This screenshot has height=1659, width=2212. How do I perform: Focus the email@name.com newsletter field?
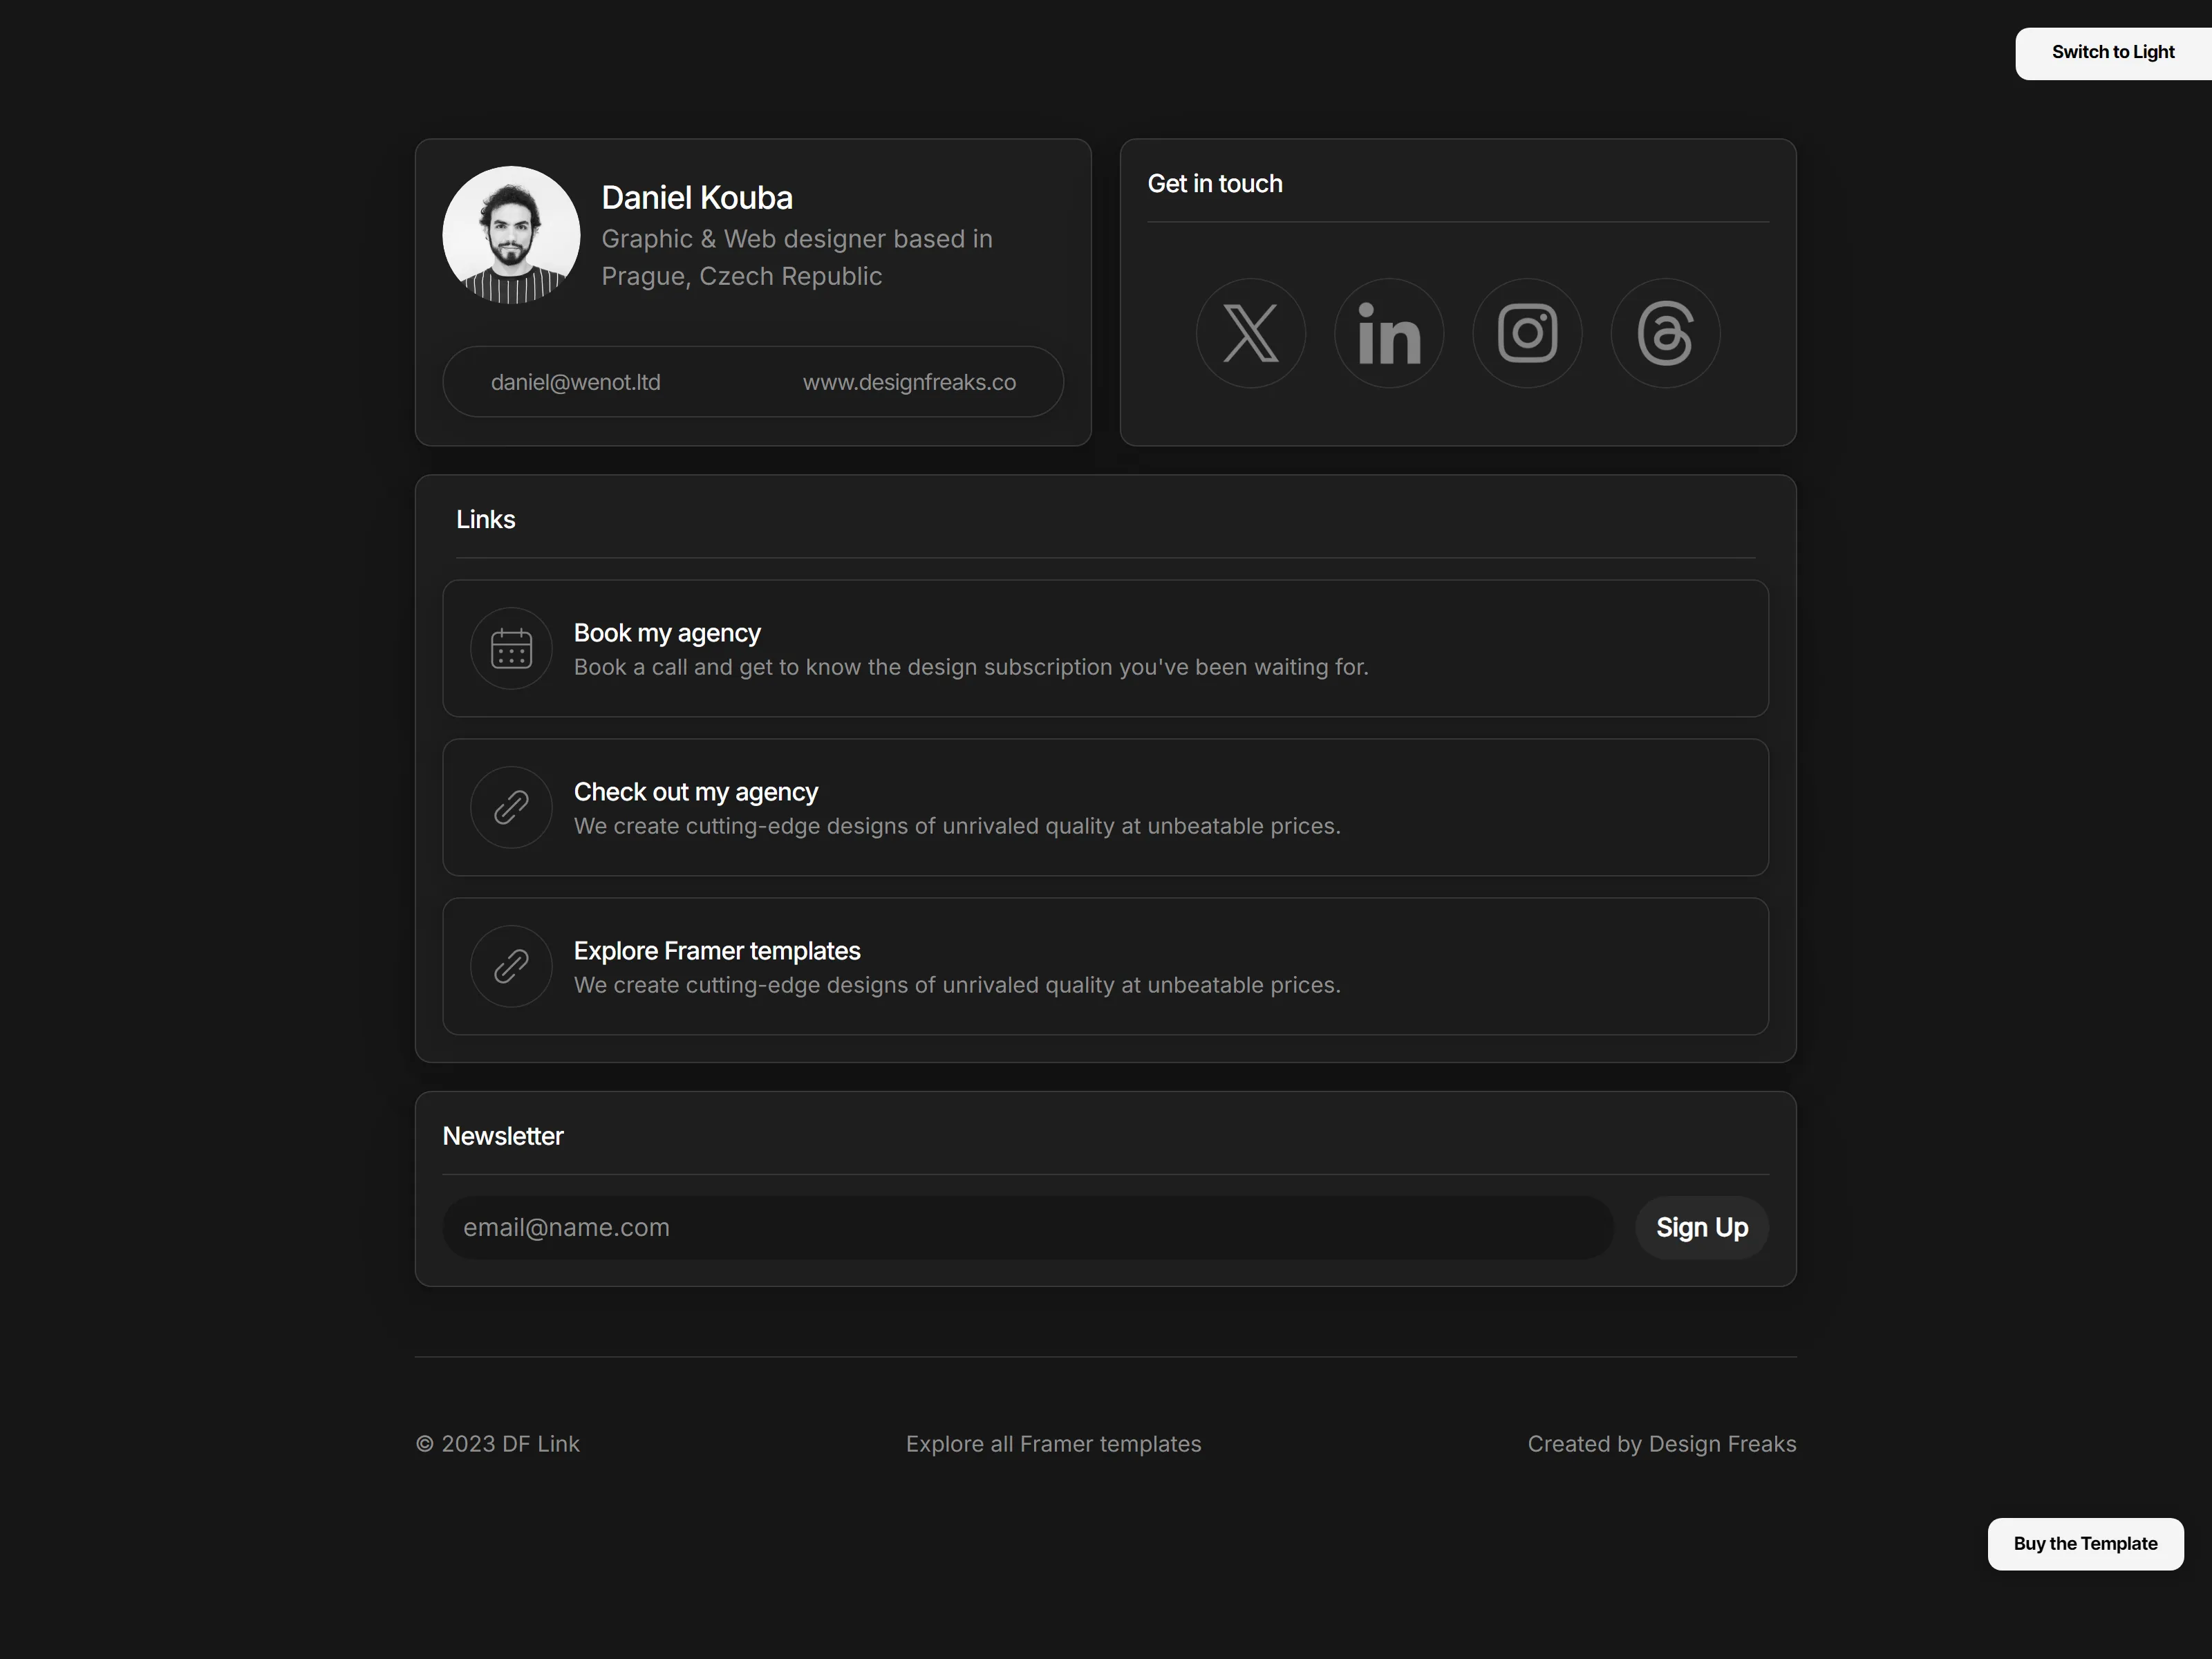(x=1027, y=1227)
